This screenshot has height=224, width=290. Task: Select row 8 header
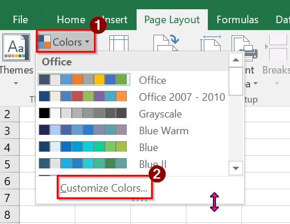[x=10, y=214]
